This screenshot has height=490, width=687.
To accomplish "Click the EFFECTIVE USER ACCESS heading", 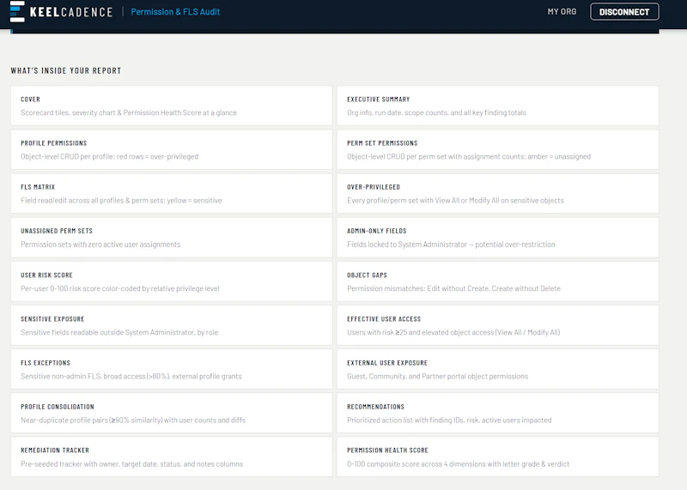I will click(384, 318).
